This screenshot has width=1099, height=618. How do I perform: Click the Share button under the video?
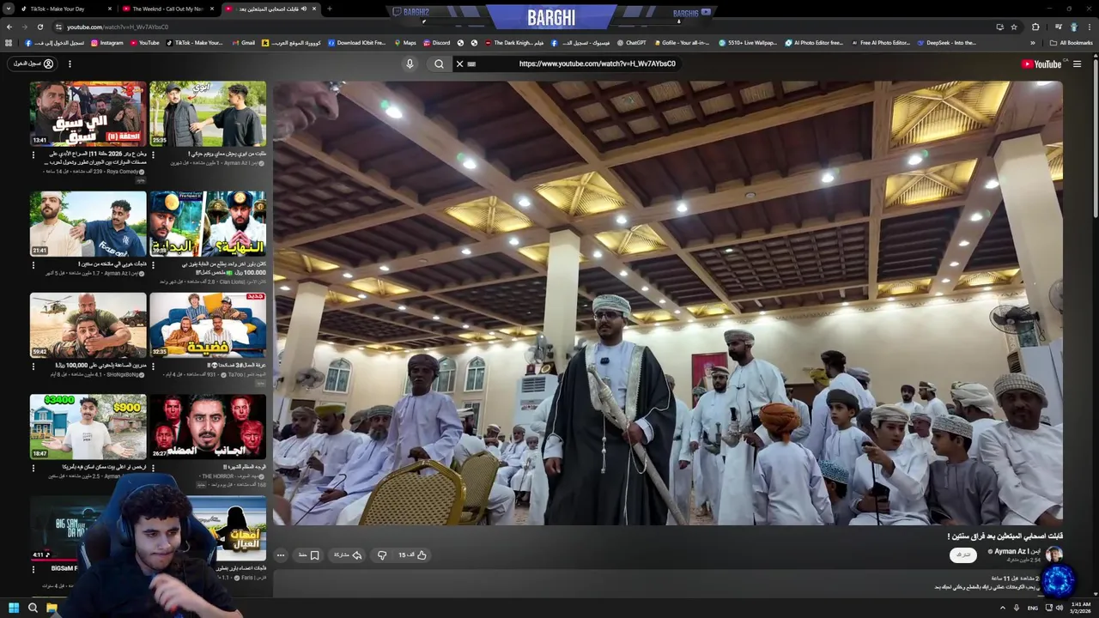pyautogui.click(x=347, y=555)
